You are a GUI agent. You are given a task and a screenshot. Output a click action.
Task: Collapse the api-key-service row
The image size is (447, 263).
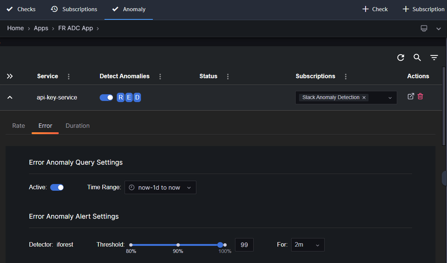coord(10,98)
